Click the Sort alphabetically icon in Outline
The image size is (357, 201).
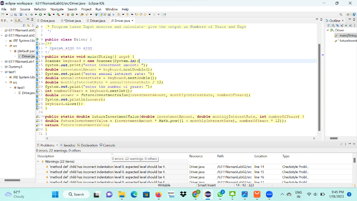pyautogui.click(x=333, y=25)
